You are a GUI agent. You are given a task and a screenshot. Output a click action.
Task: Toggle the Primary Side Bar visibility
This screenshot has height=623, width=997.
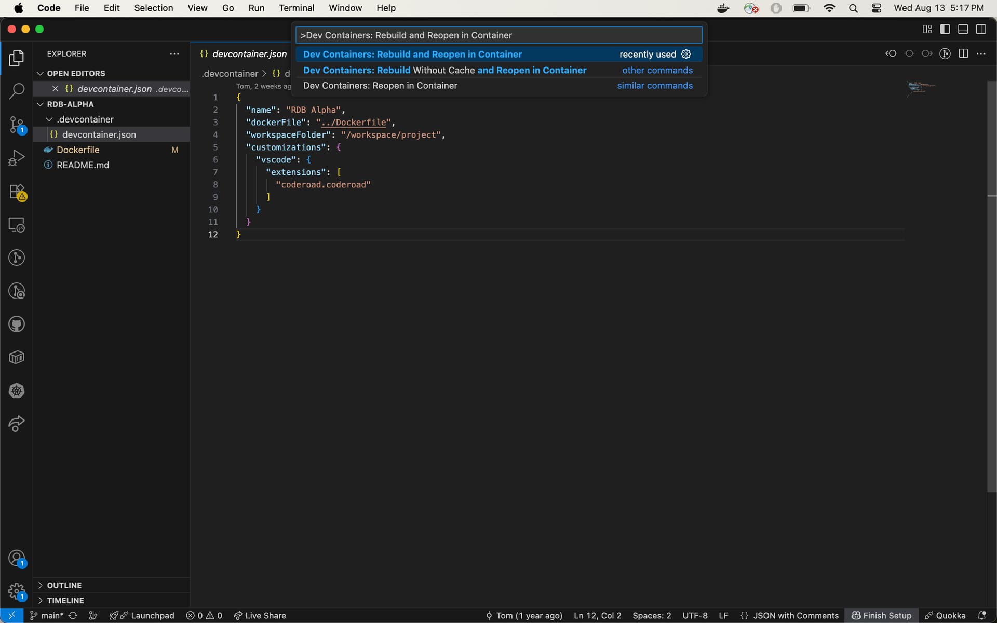point(945,29)
